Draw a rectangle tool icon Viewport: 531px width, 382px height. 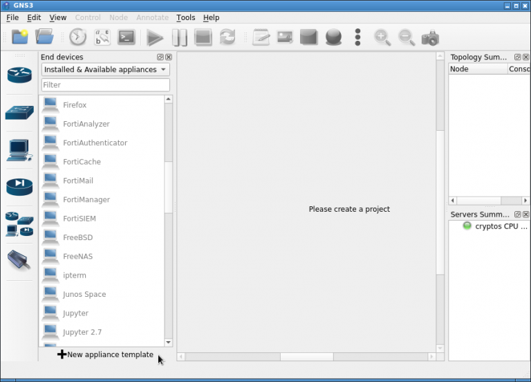309,37
